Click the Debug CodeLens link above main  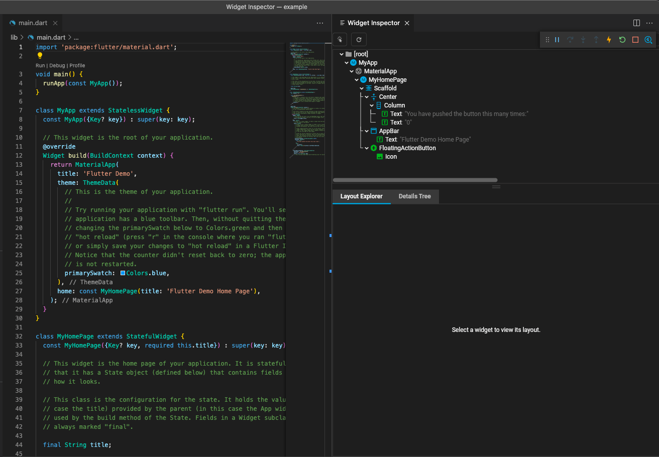coord(57,65)
